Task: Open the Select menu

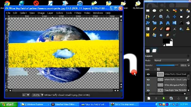Action: 23,13
